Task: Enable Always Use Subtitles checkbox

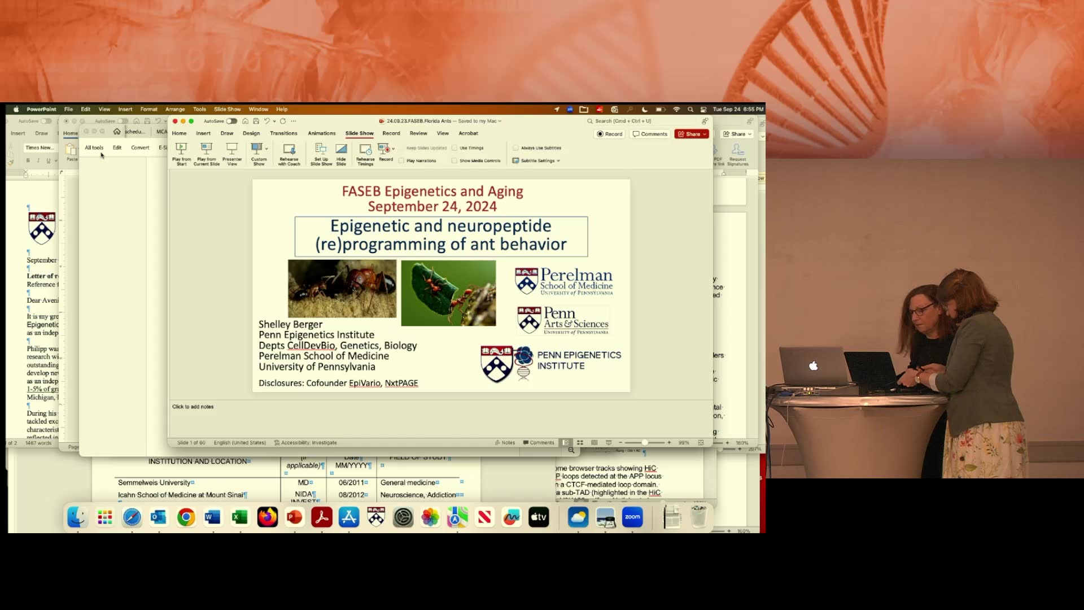Action: click(x=515, y=148)
